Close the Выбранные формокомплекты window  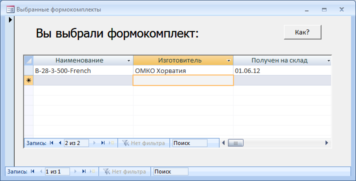(341, 9)
